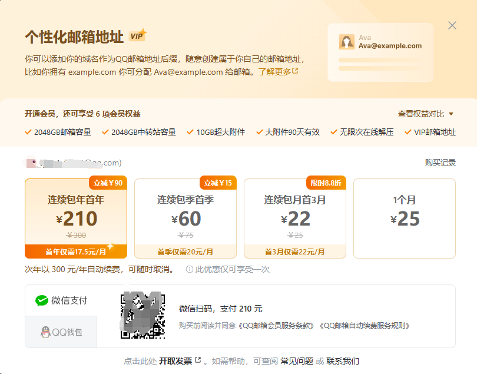Open the QQ邮箱自动续费服务规则 link
The width and height of the screenshot is (477, 374).
point(363,325)
